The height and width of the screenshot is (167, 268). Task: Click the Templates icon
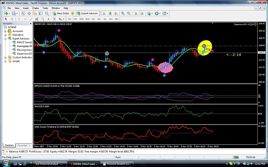point(164,13)
